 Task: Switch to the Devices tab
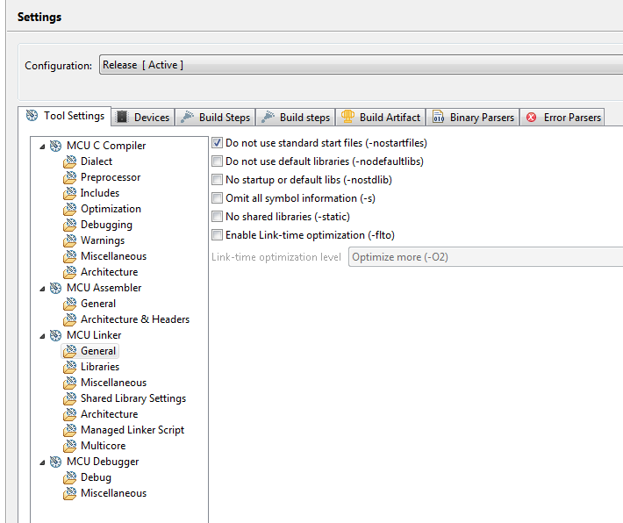coord(143,118)
